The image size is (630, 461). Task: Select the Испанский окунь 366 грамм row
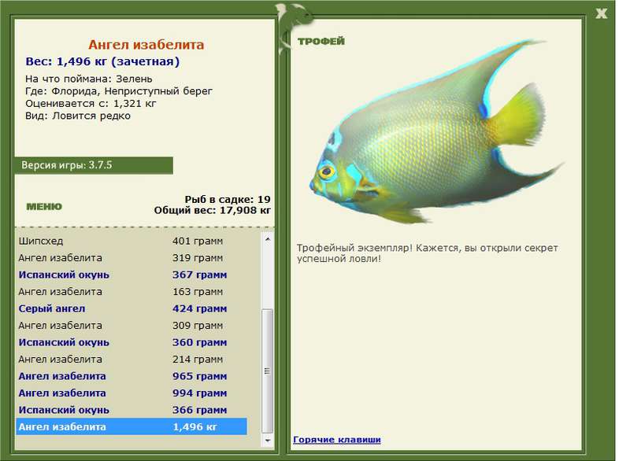point(132,410)
